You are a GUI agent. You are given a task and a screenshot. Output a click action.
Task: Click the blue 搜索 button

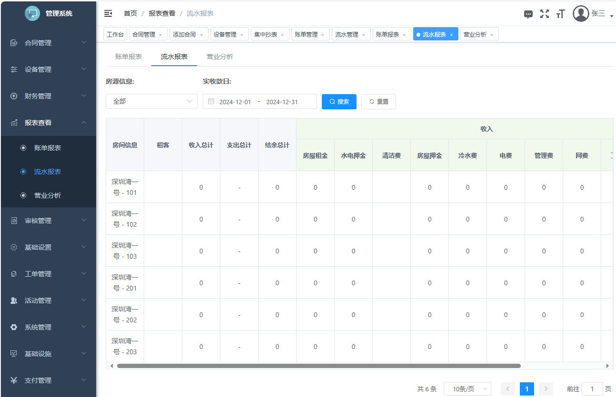[x=339, y=102]
